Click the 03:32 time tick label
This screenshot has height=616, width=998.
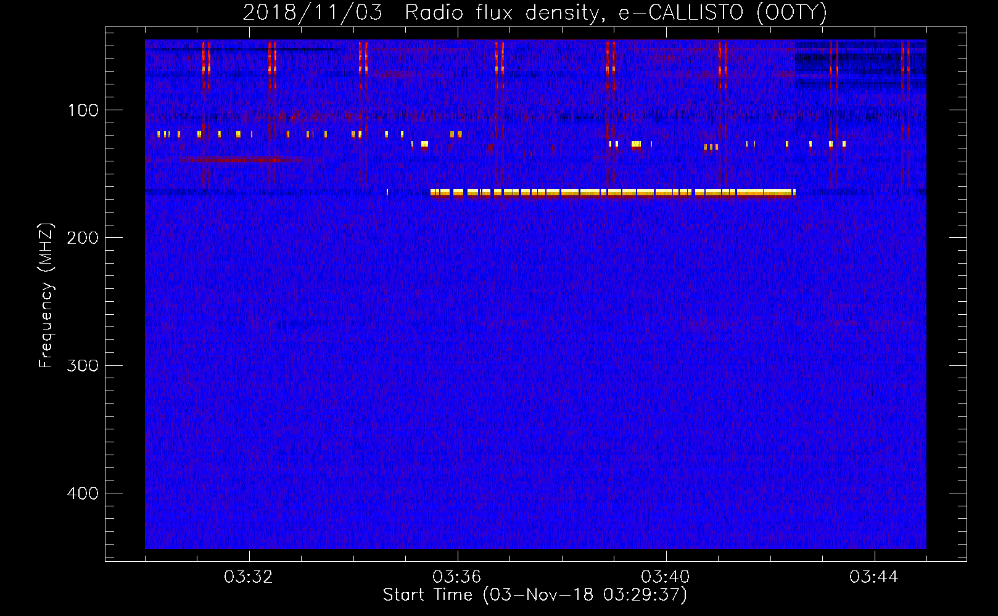coord(249,577)
